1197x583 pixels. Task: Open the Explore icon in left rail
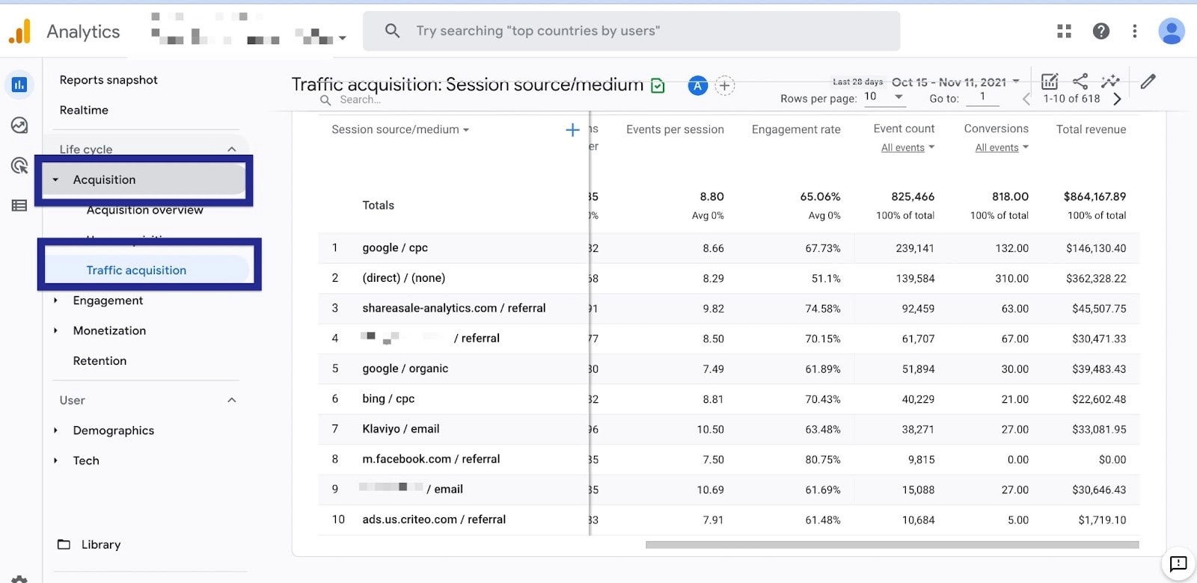click(x=19, y=126)
